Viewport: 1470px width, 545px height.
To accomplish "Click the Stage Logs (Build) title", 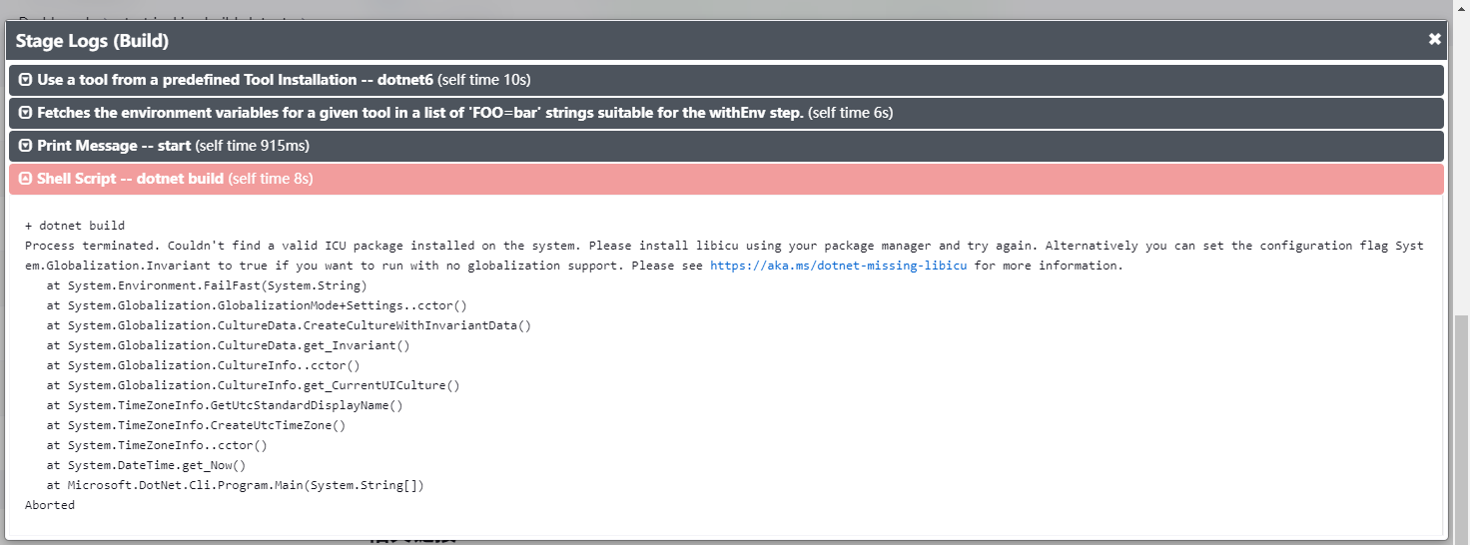I will (x=92, y=41).
